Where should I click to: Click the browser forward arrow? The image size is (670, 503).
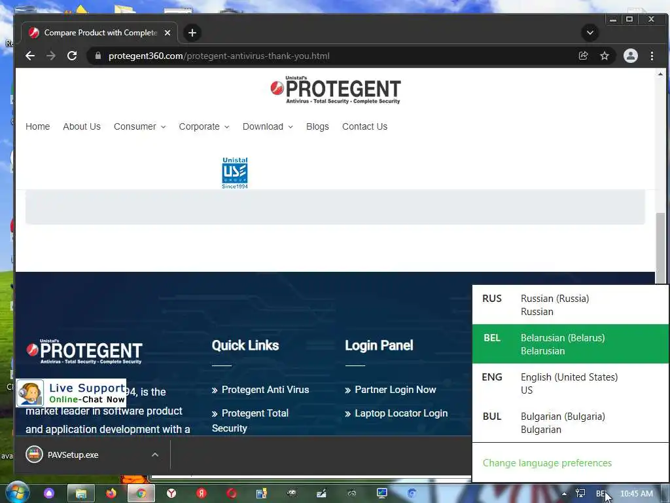coord(51,56)
